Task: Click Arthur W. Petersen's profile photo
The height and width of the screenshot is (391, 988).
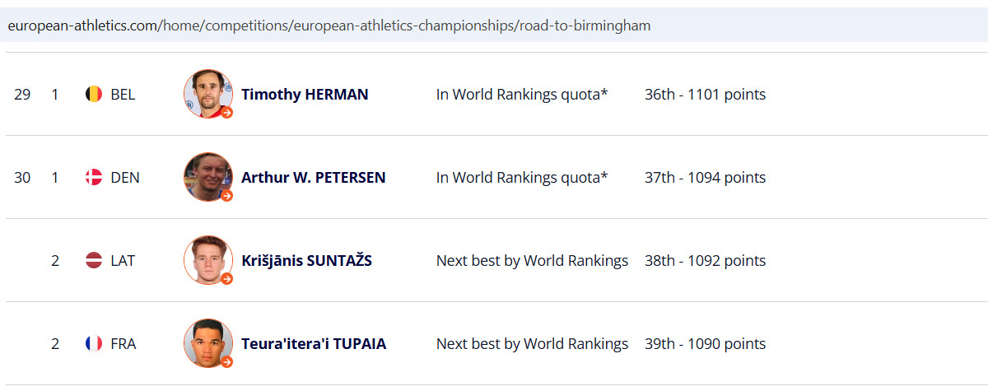Action: point(207,177)
